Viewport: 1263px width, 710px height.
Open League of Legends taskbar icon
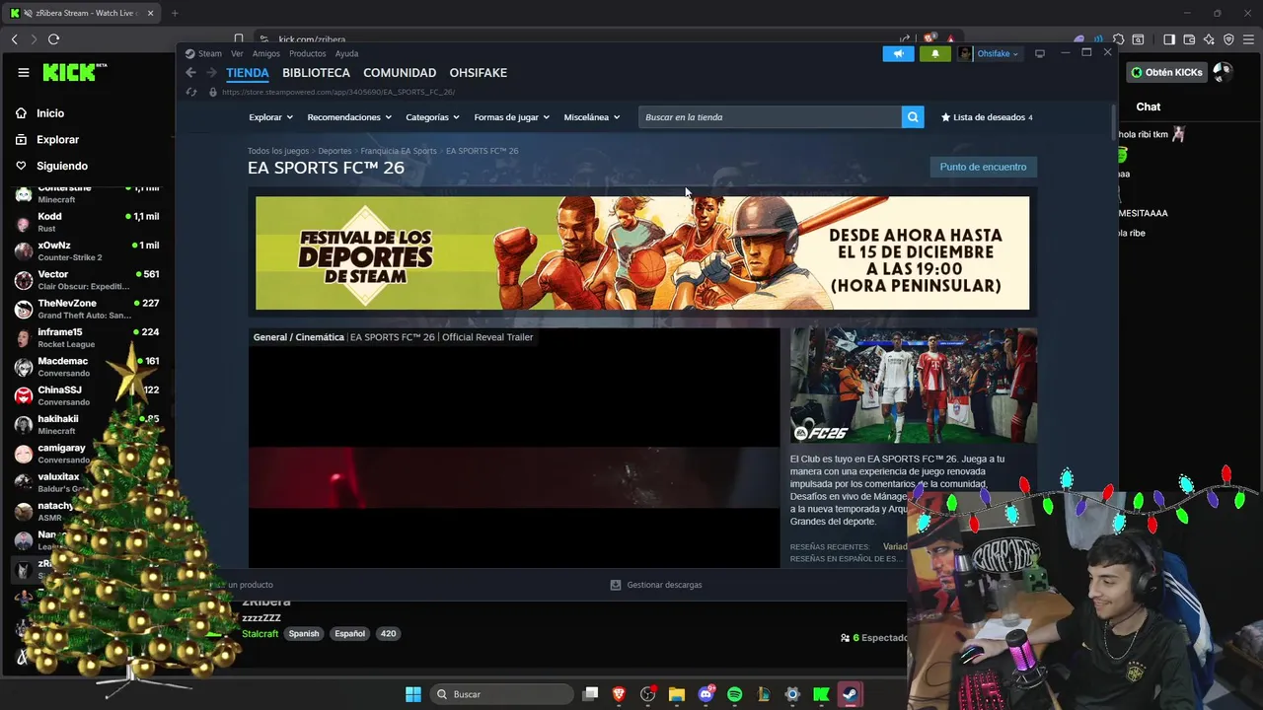point(764,694)
